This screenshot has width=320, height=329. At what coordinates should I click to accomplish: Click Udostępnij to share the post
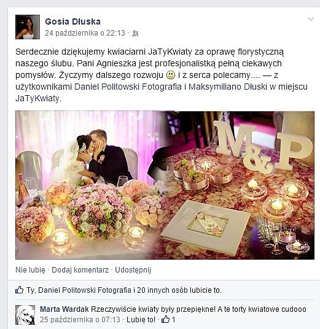pos(133,270)
